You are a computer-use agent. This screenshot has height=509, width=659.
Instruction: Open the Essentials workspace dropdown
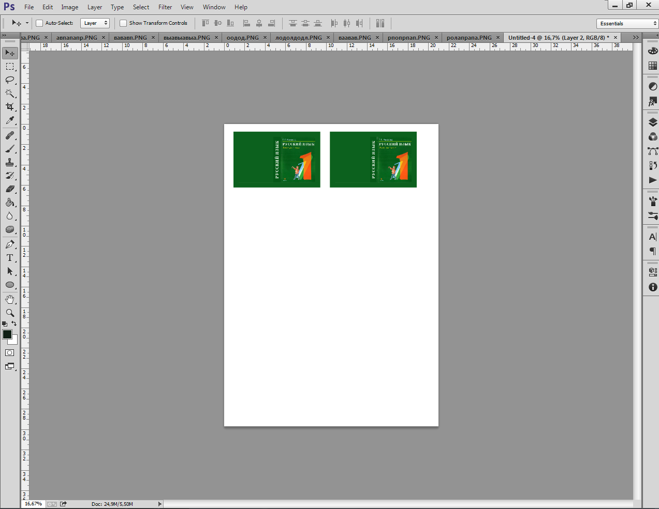coord(627,23)
